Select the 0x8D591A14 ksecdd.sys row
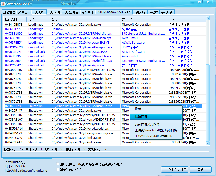Image resolution: width=216 pixels, height=176 pixels. (103, 129)
